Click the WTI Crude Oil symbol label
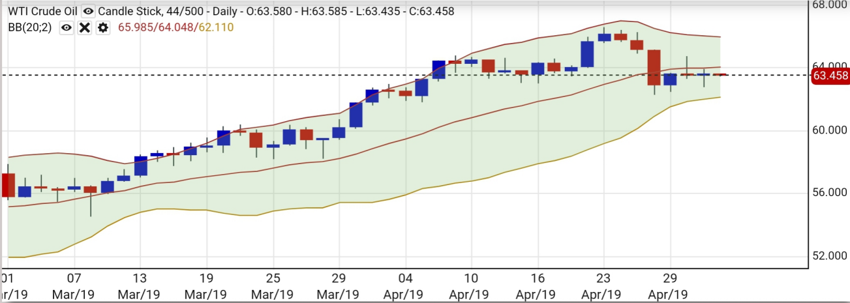The width and height of the screenshot is (850, 303). point(42,11)
